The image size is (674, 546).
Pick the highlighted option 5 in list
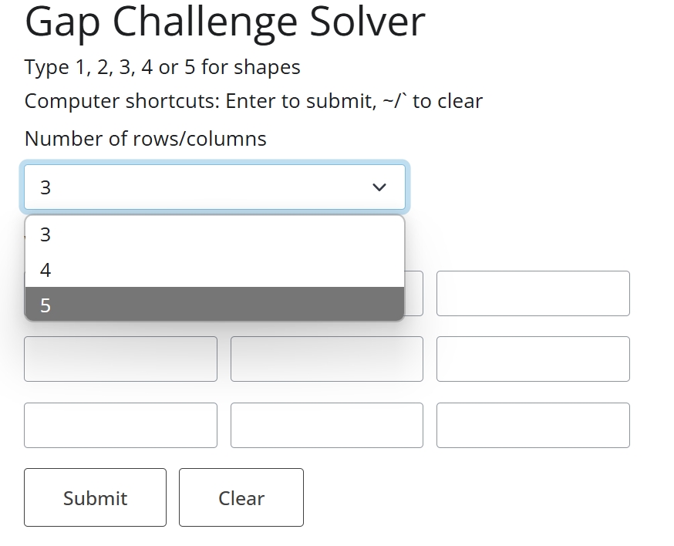coord(214,305)
